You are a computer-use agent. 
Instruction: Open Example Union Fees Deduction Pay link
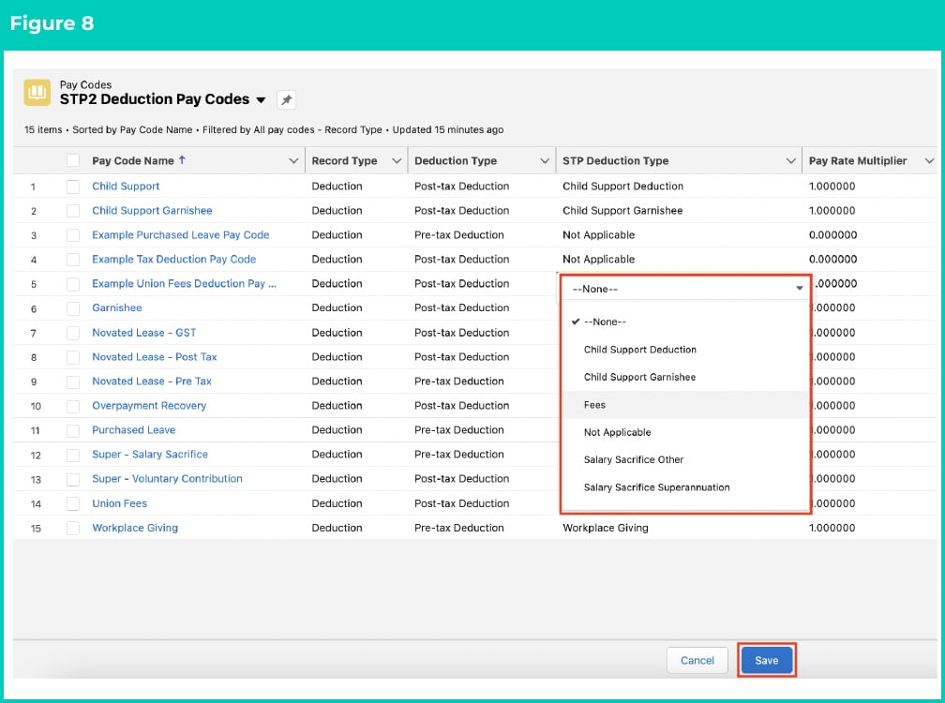click(x=184, y=283)
